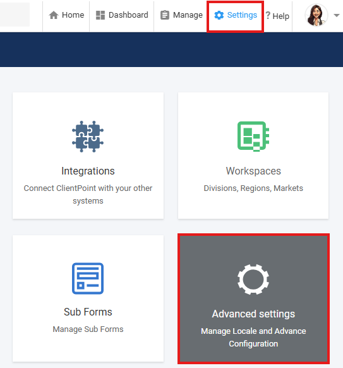Open Advanced settings card title
This screenshot has height=368, width=343.
(x=253, y=314)
